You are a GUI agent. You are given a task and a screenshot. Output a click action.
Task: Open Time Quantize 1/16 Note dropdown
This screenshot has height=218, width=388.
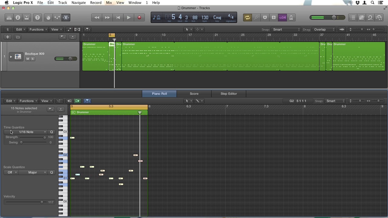32,132
